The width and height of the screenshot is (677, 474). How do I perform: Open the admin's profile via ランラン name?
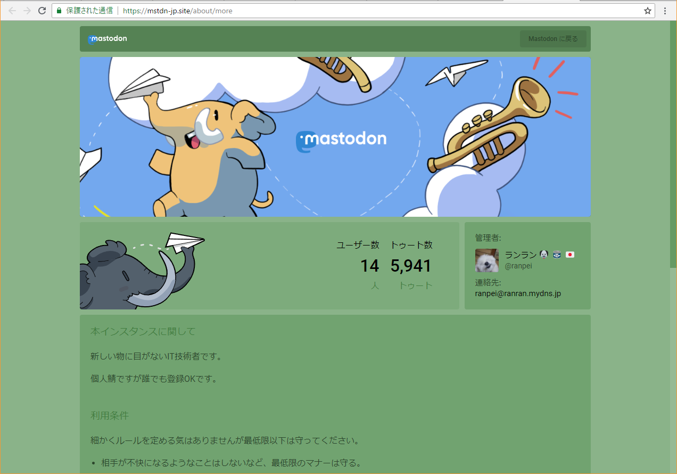click(521, 255)
